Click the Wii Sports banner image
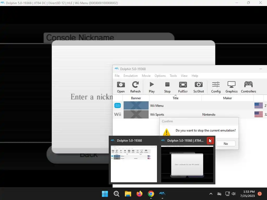The height and width of the screenshot is (200, 267). pyautogui.click(x=136, y=114)
